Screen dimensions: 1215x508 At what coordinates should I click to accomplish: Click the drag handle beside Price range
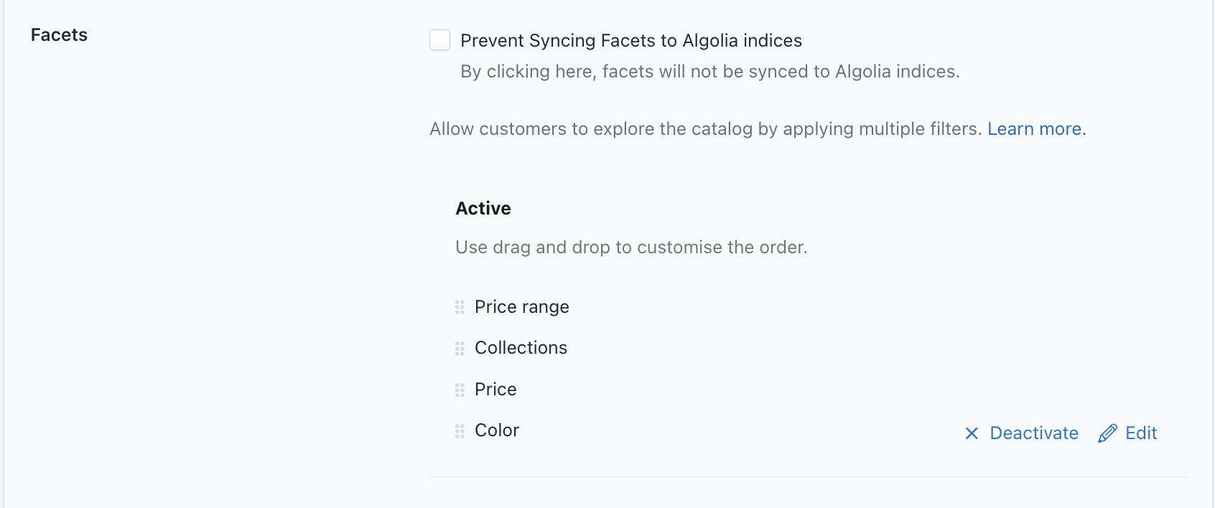click(x=460, y=307)
